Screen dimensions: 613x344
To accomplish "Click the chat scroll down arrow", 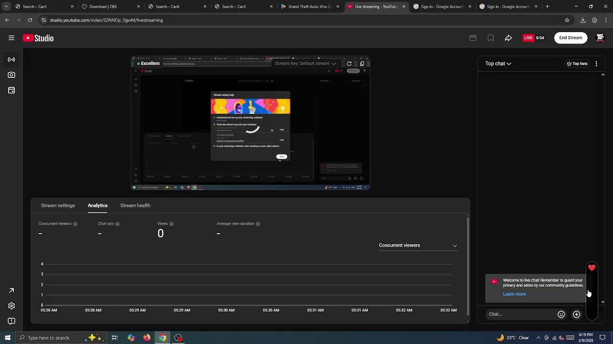I will [603, 302].
